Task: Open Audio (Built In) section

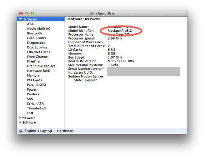Action: [38, 29]
